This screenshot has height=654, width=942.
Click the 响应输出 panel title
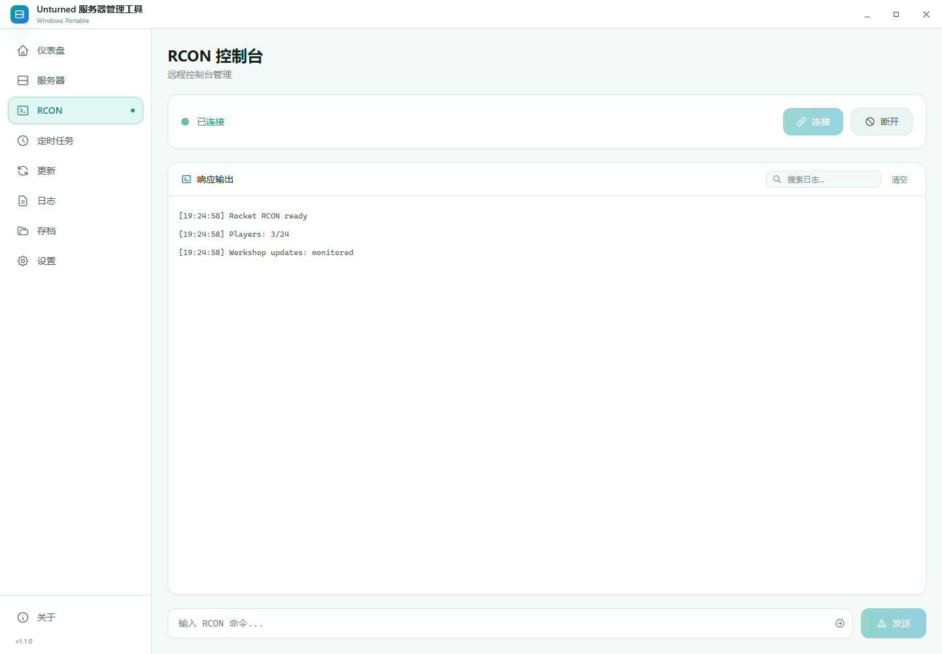215,179
